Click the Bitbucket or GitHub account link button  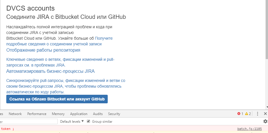click(57, 99)
